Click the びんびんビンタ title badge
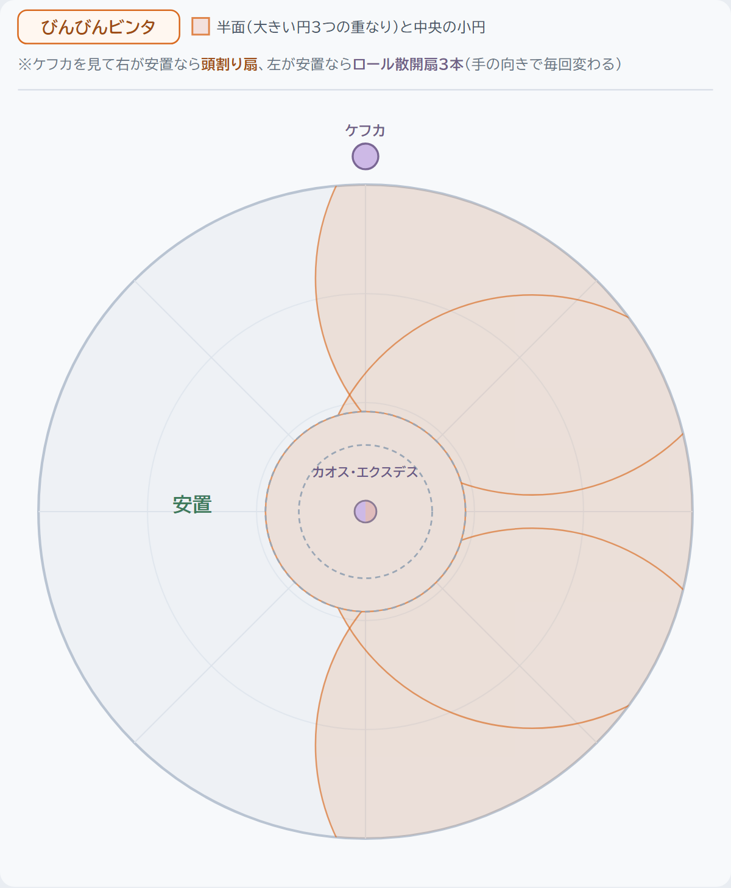Screen dimensions: 731x888 [x=99, y=27]
